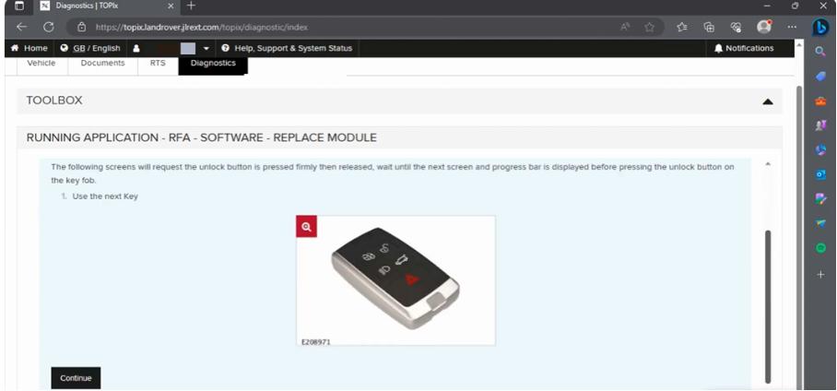Viewport: 837px width, 391px height.
Task: Reload the page with refresh icon
Action: point(49,27)
